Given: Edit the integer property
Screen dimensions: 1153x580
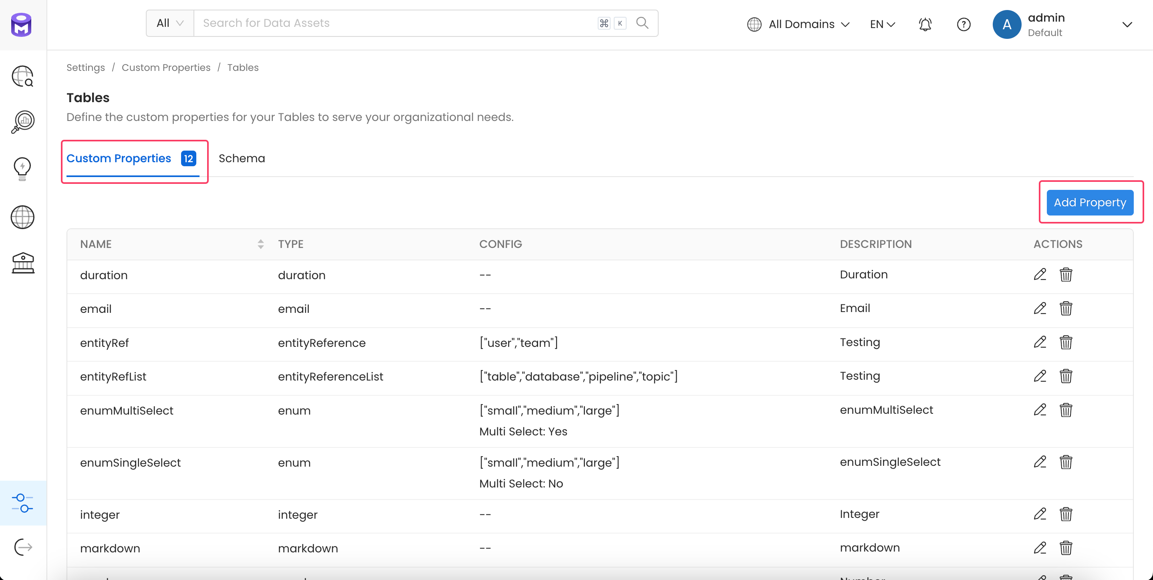Looking at the screenshot, I should tap(1040, 514).
